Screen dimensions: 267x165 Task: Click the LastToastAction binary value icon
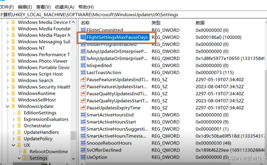(x=83, y=73)
